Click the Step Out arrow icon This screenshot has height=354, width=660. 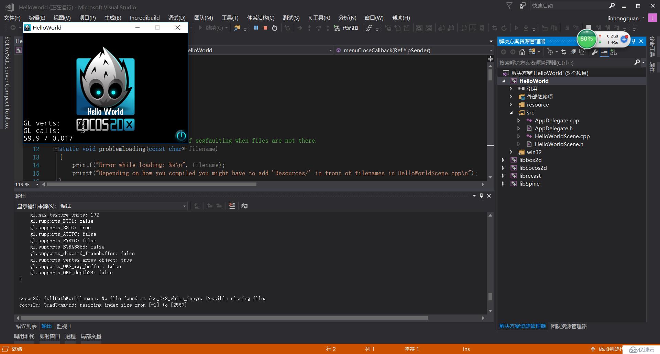[328, 28]
